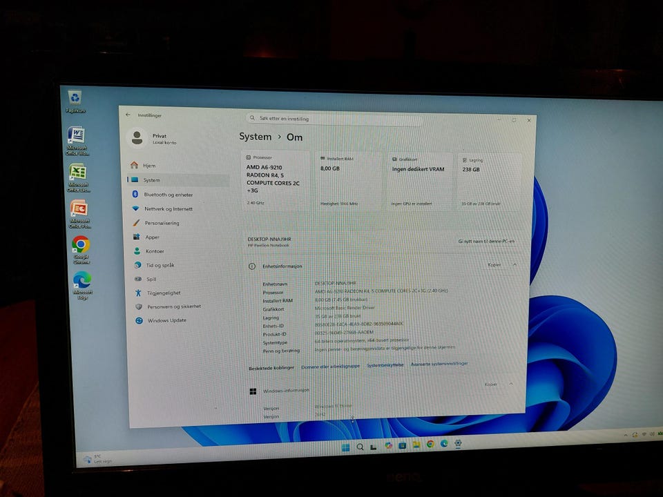
Task: Click 'Gi nytt navn til denne PC-en'
Action: [486, 242]
